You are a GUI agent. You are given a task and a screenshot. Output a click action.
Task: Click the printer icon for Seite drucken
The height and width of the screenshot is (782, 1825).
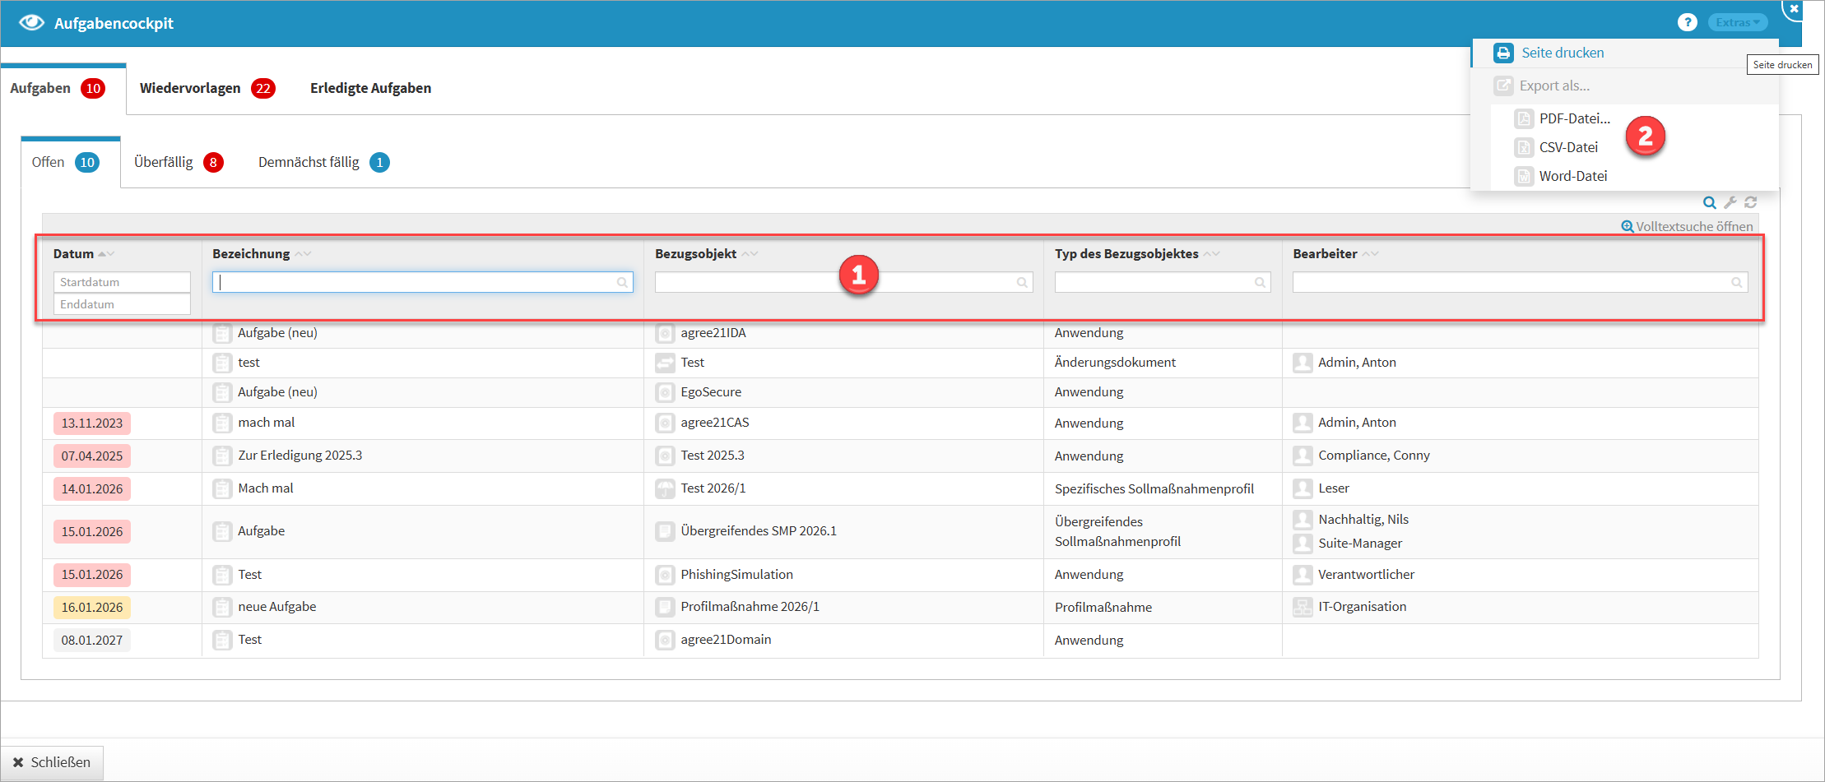pos(1503,53)
